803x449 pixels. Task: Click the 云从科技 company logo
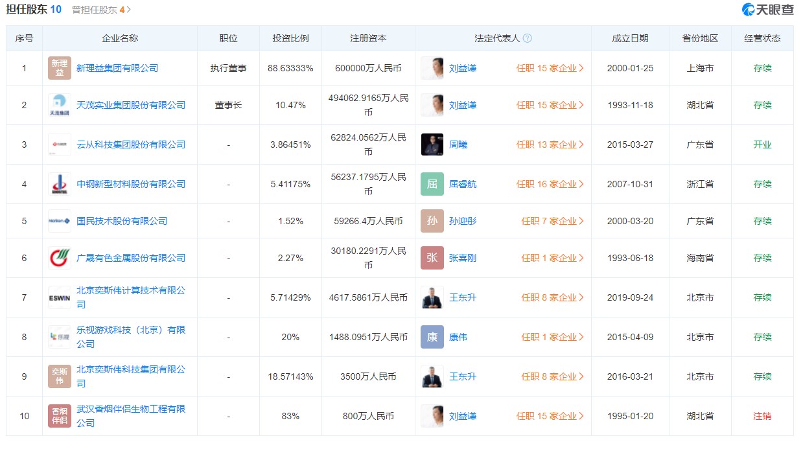point(60,144)
